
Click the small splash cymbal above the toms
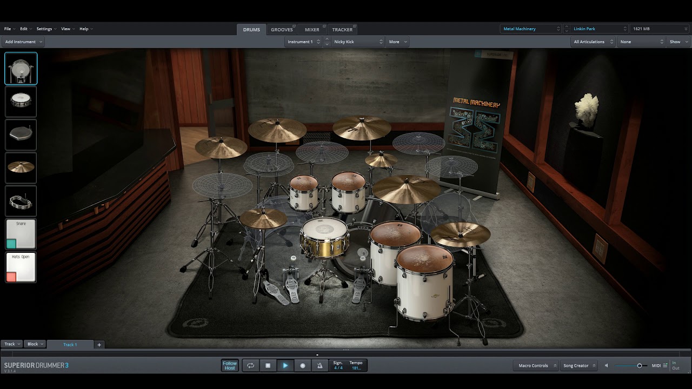381,159
